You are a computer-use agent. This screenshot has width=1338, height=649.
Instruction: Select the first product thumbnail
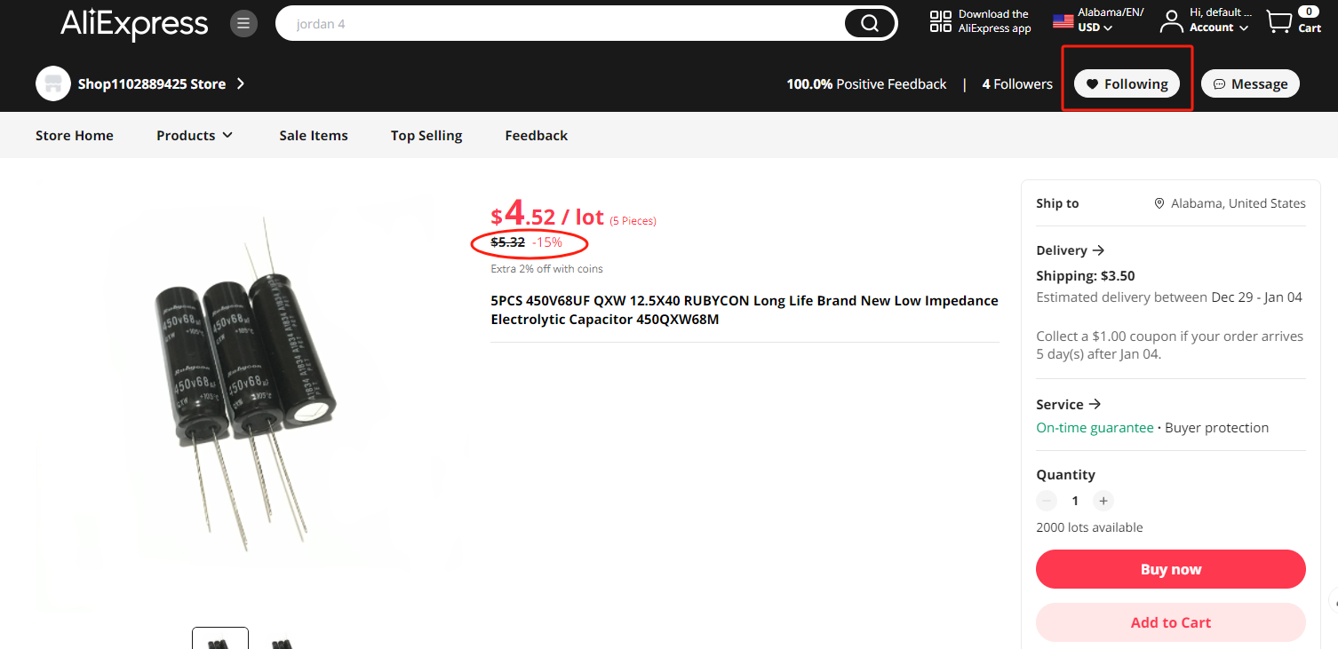click(220, 639)
